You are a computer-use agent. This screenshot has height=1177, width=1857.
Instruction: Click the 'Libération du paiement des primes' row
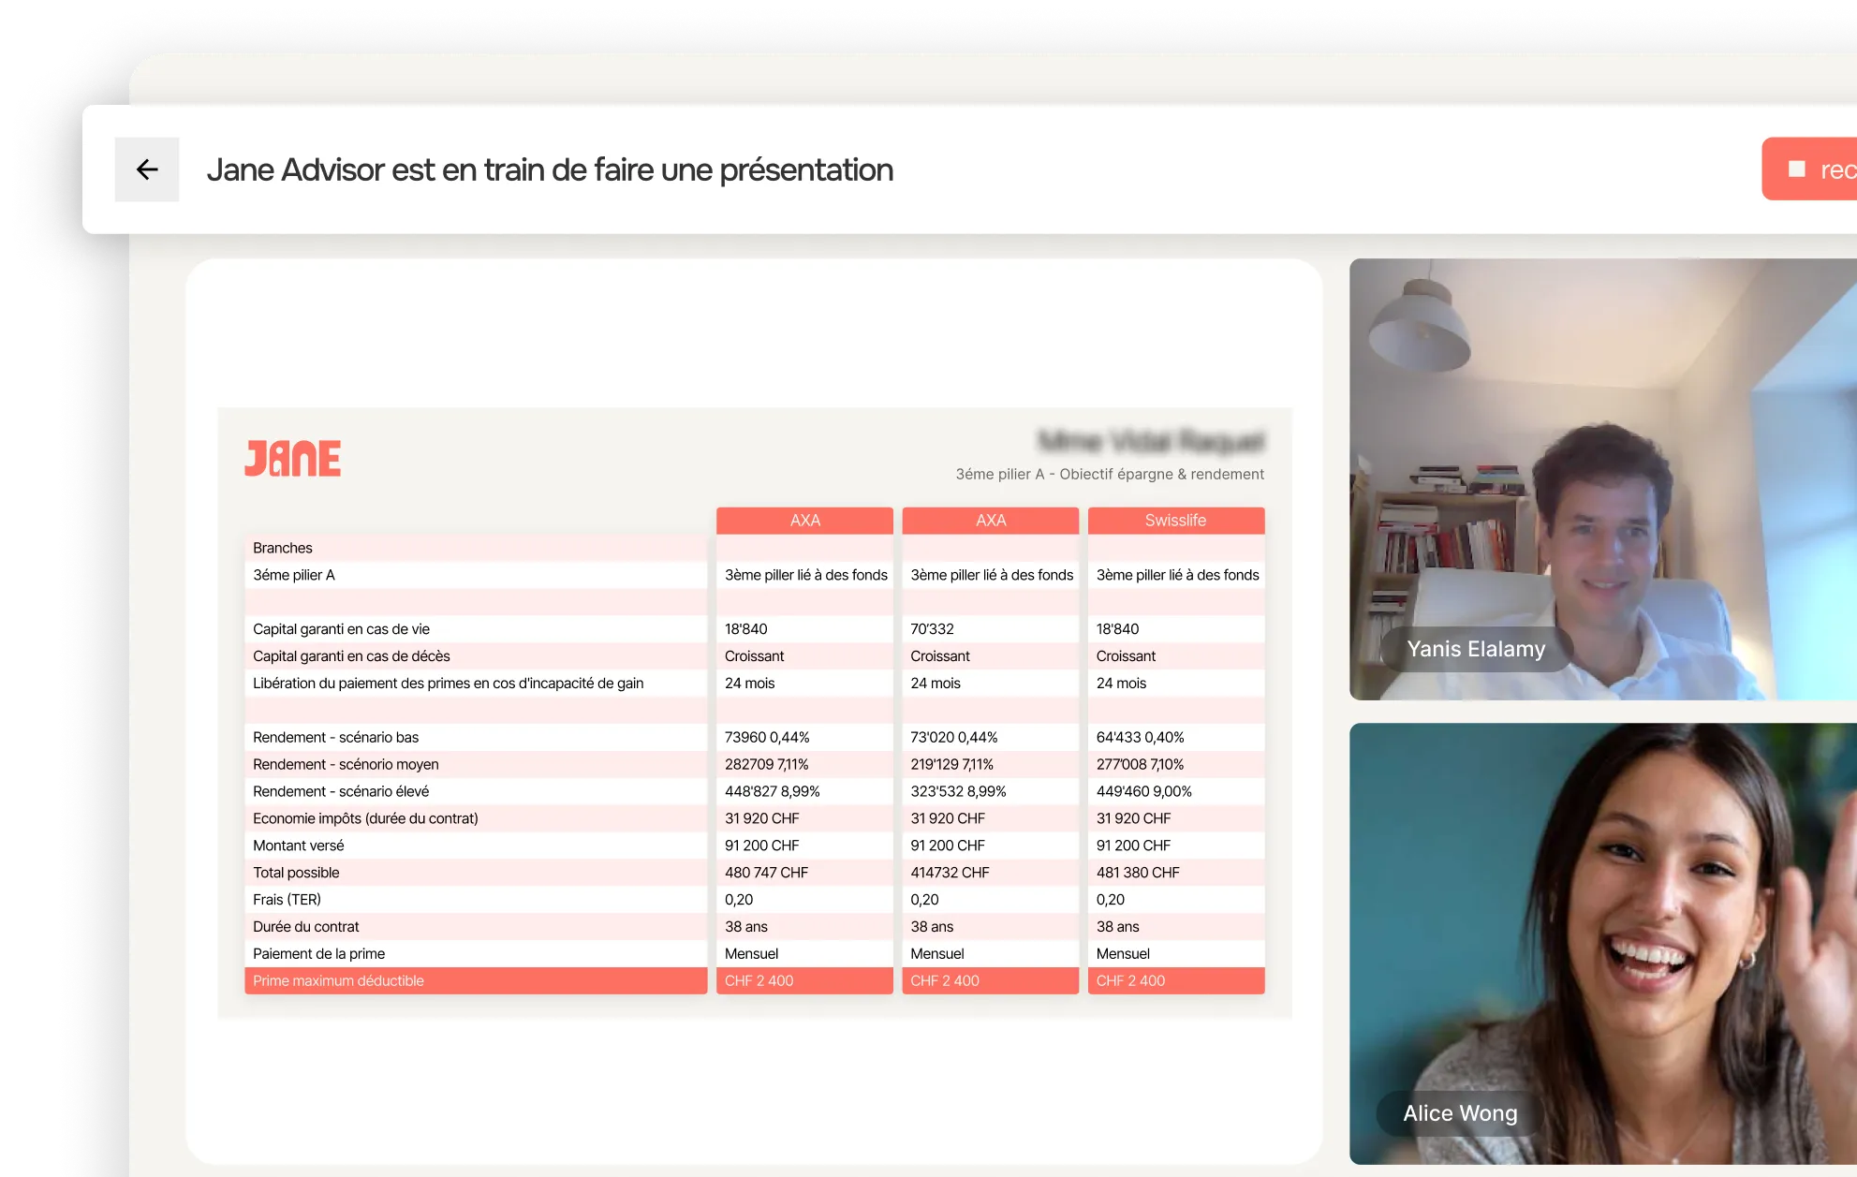pyautogui.click(x=476, y=684)
